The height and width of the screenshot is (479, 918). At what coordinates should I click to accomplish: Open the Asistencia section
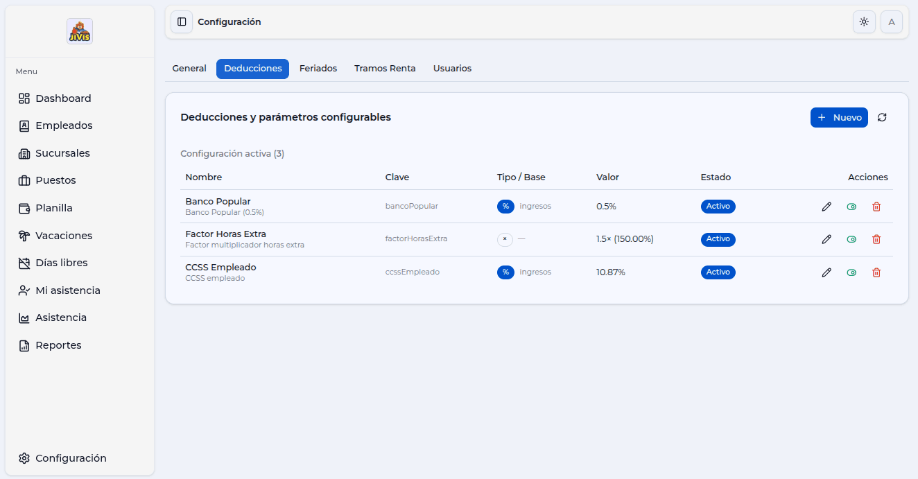coord(80,317)
